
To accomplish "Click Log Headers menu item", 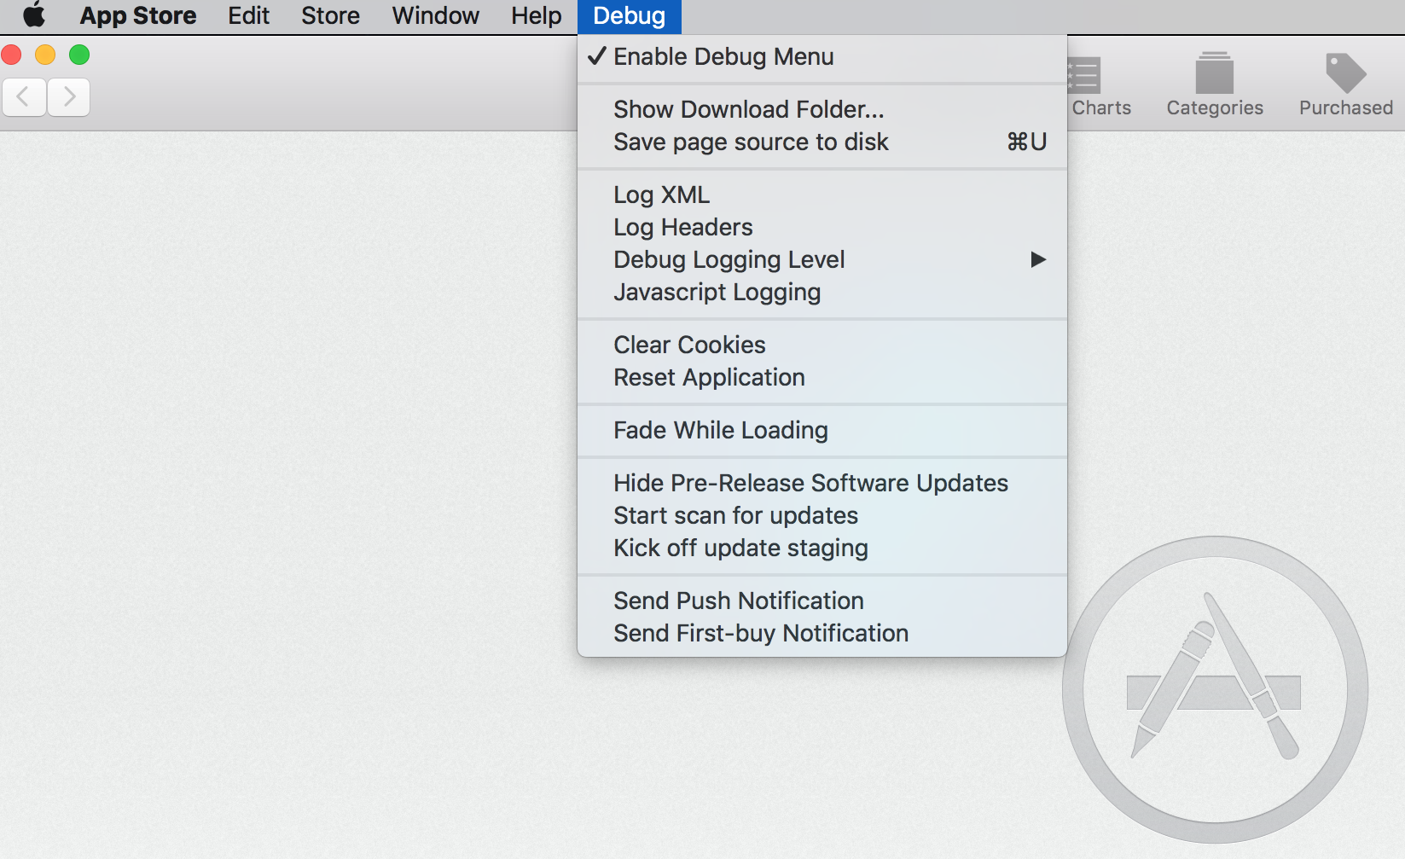I will click(822, 227).
